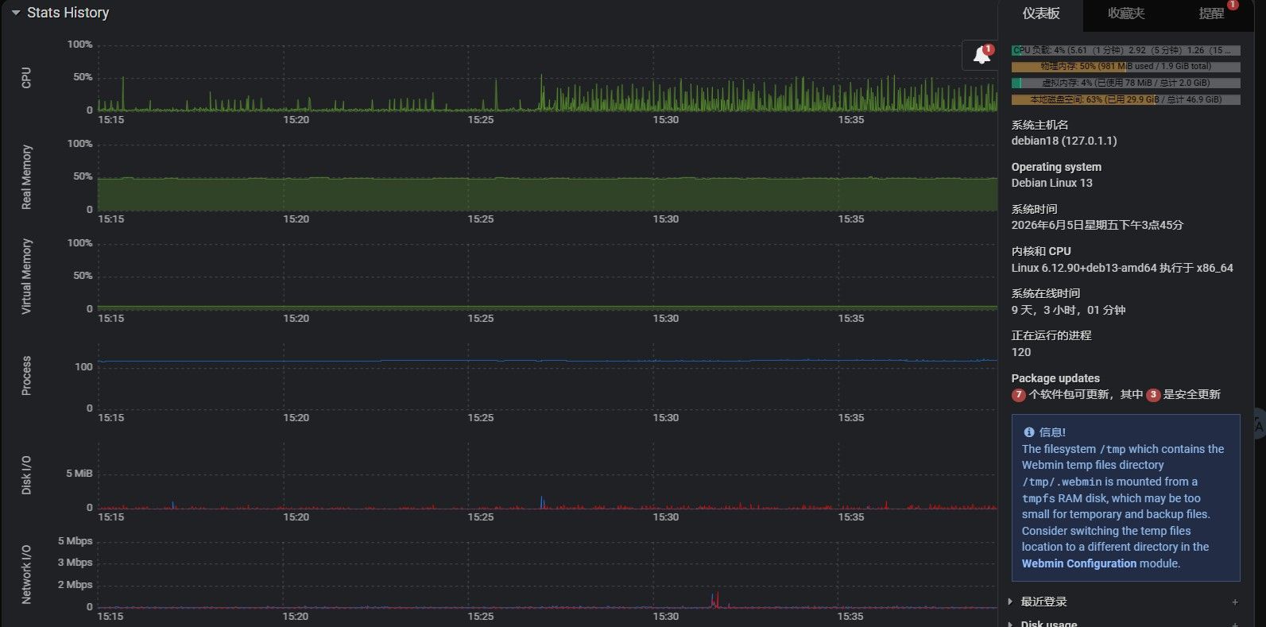Click the plus icon next to 最近登录
1266x627 pixels.
pos(1235,602)
